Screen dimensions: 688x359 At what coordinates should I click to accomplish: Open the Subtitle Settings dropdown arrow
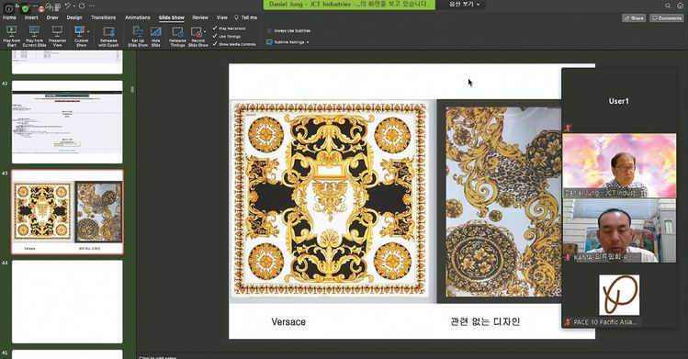point(308,42)
